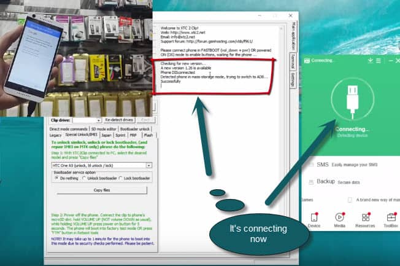
Task: Open the Japan tab
Action: pos(106,135)
